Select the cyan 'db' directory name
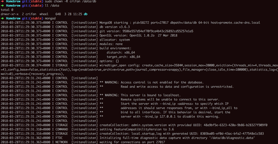Screen dimensions: 278x144 (x=86, y=14)
